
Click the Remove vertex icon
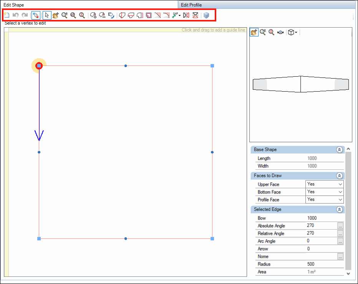(102, 15)
